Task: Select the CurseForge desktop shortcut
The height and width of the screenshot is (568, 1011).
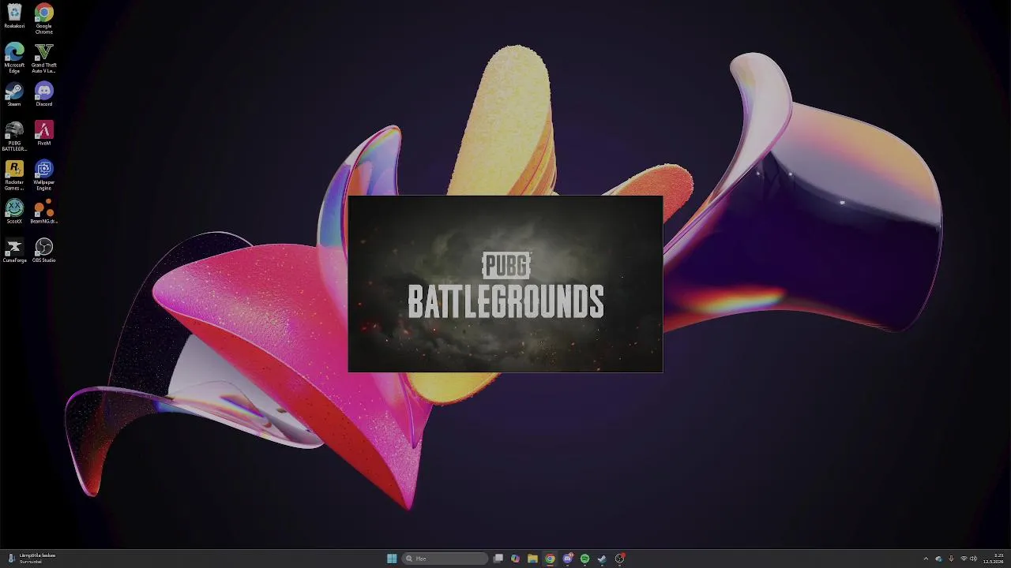Action: tap(14, 250)
